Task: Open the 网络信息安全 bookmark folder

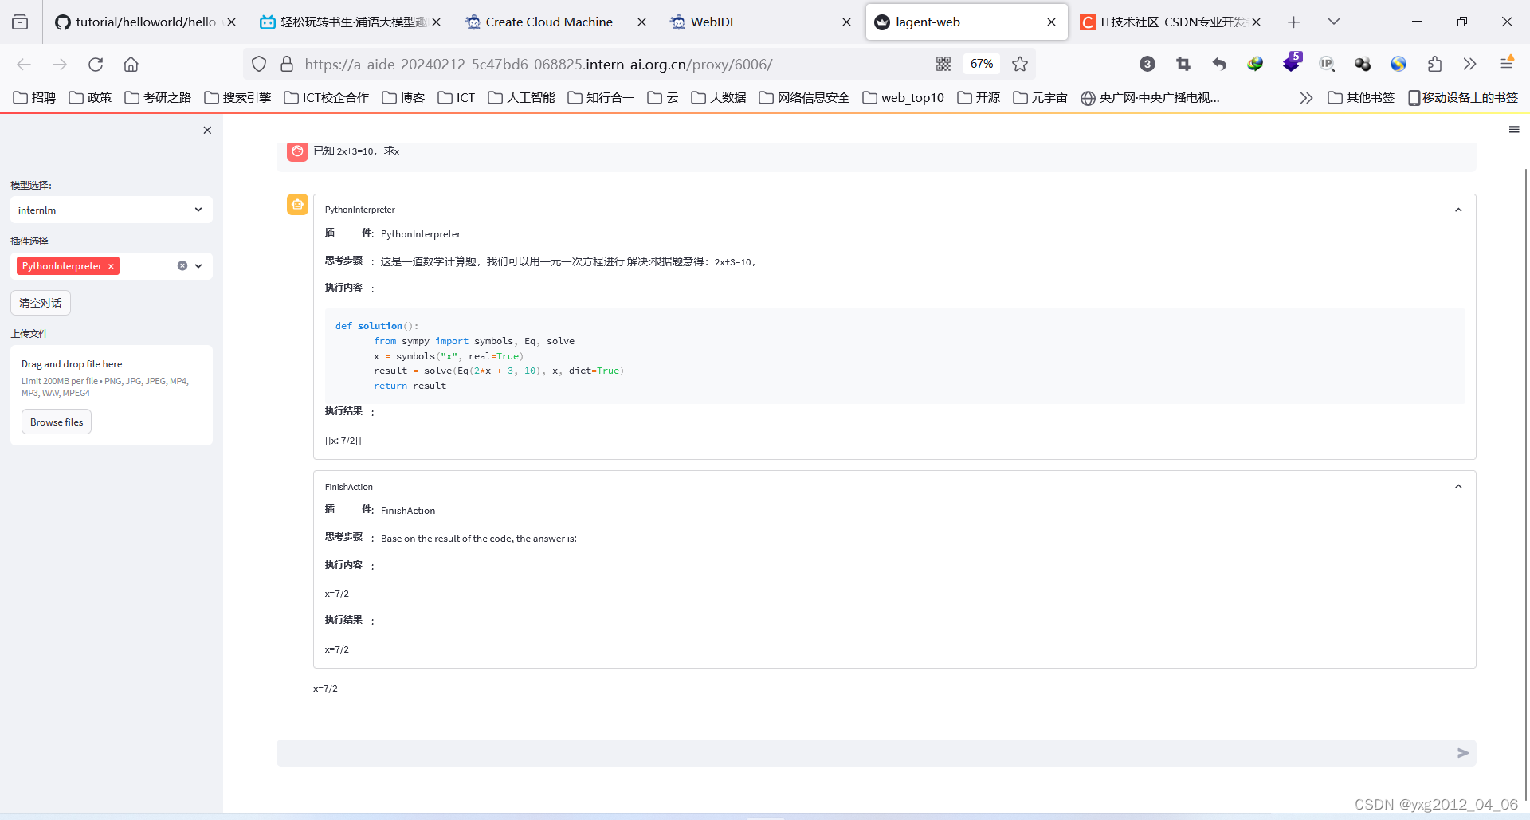Action: [x=804, y=97]
